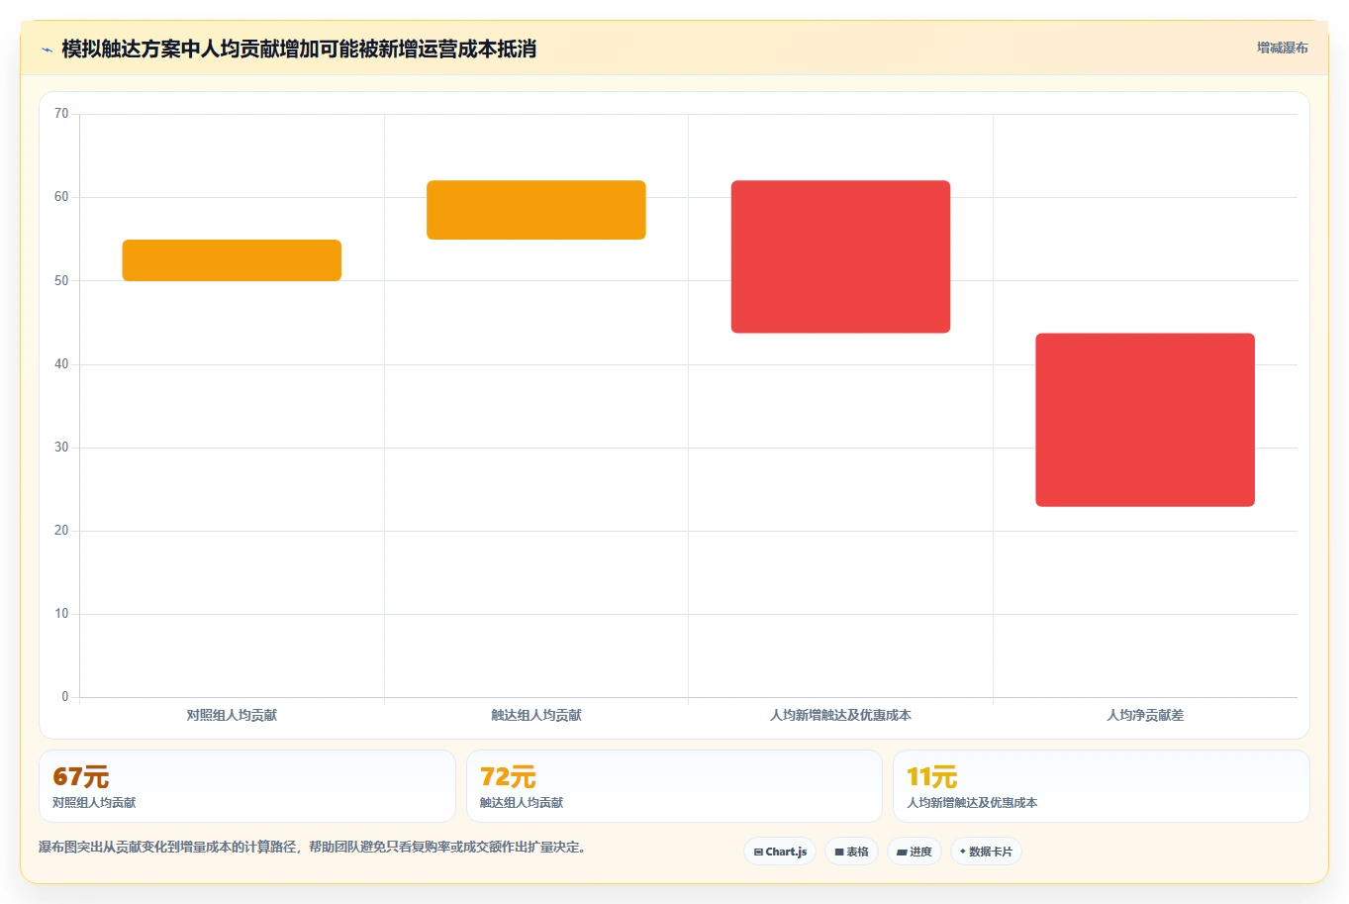Click the y-axis value 70
The height and width of the screenshot is (904, 1349).
click(x=61, y=114)
